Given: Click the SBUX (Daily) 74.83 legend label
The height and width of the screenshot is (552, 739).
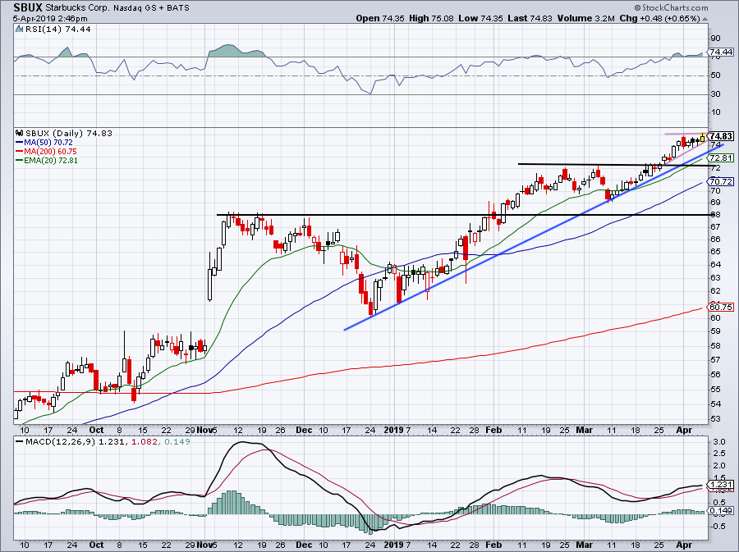Looking at the screenshot, I should [69, 133].
